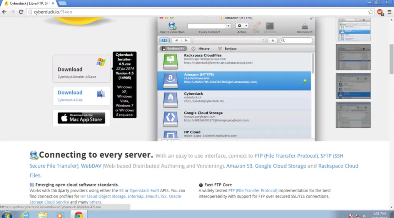Click the Mac Finder icon on Download button
The height and width of the screenshot is (218, 394).
tap(101, 94)
